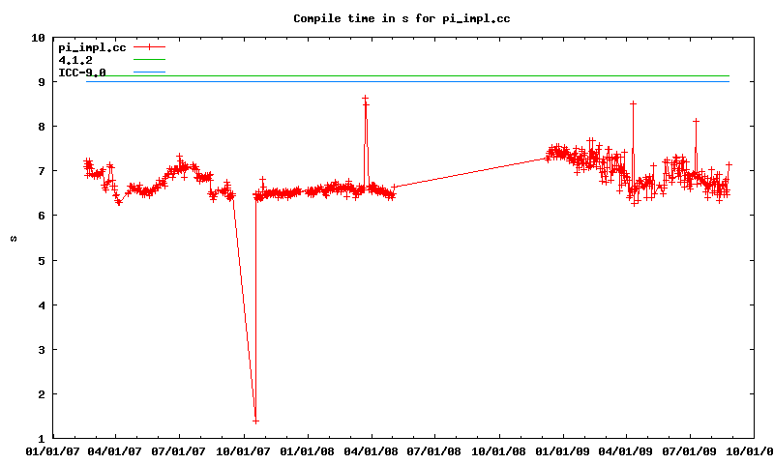Click the x-axis date label 01/01/07
The width and height of the screenshot is (774, 464).
(51, 450)
